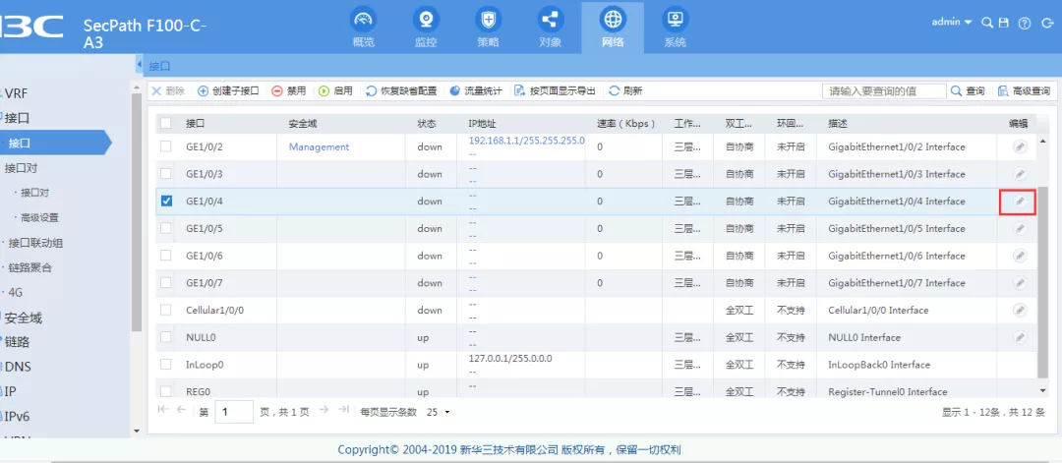Toggle the select-all header checkbox

[166, 123]
